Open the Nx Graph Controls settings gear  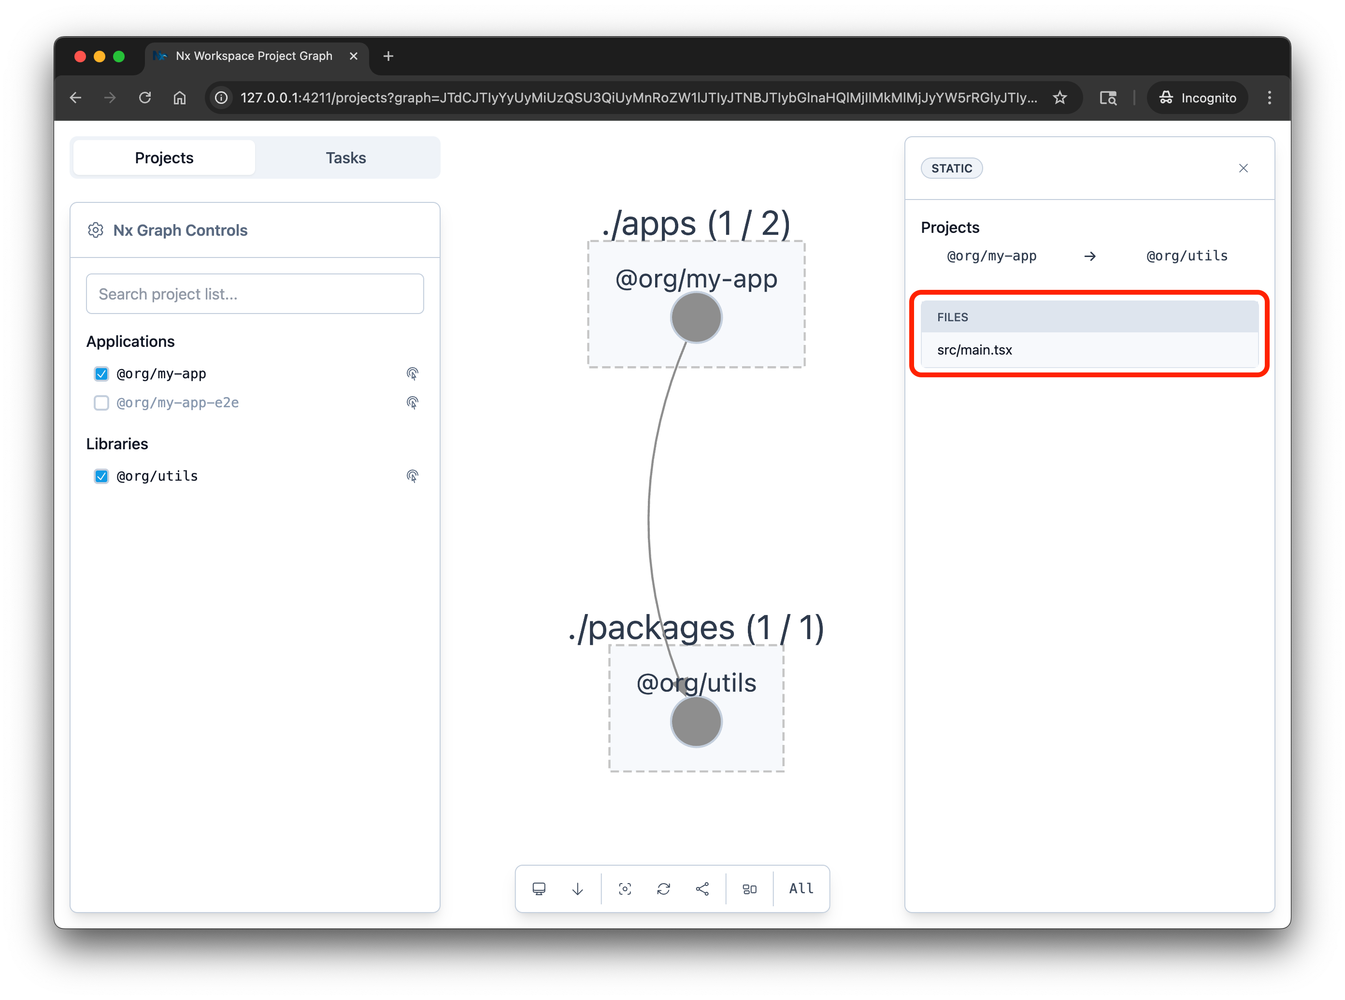[x=96, y=230]
